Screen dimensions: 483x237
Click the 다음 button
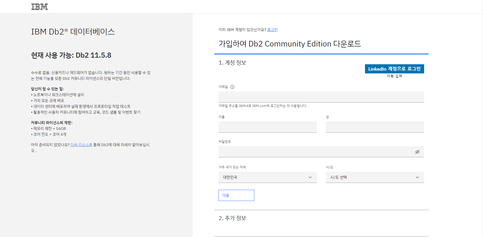236,195
